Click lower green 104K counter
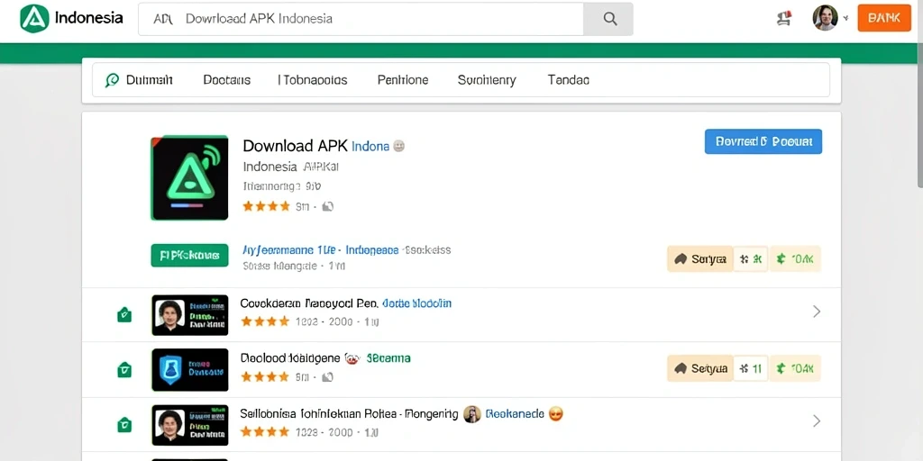The width and height of the screenshot is (923, 461). coord(795,368)
